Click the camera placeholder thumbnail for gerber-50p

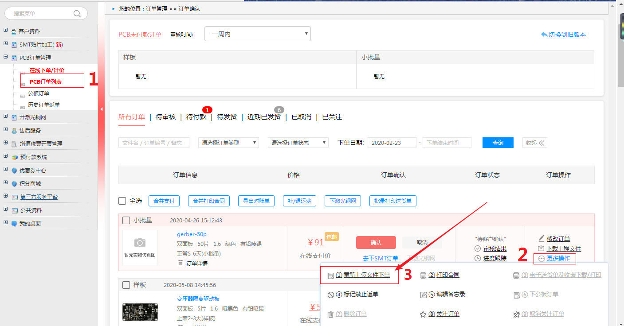[140, 247]
